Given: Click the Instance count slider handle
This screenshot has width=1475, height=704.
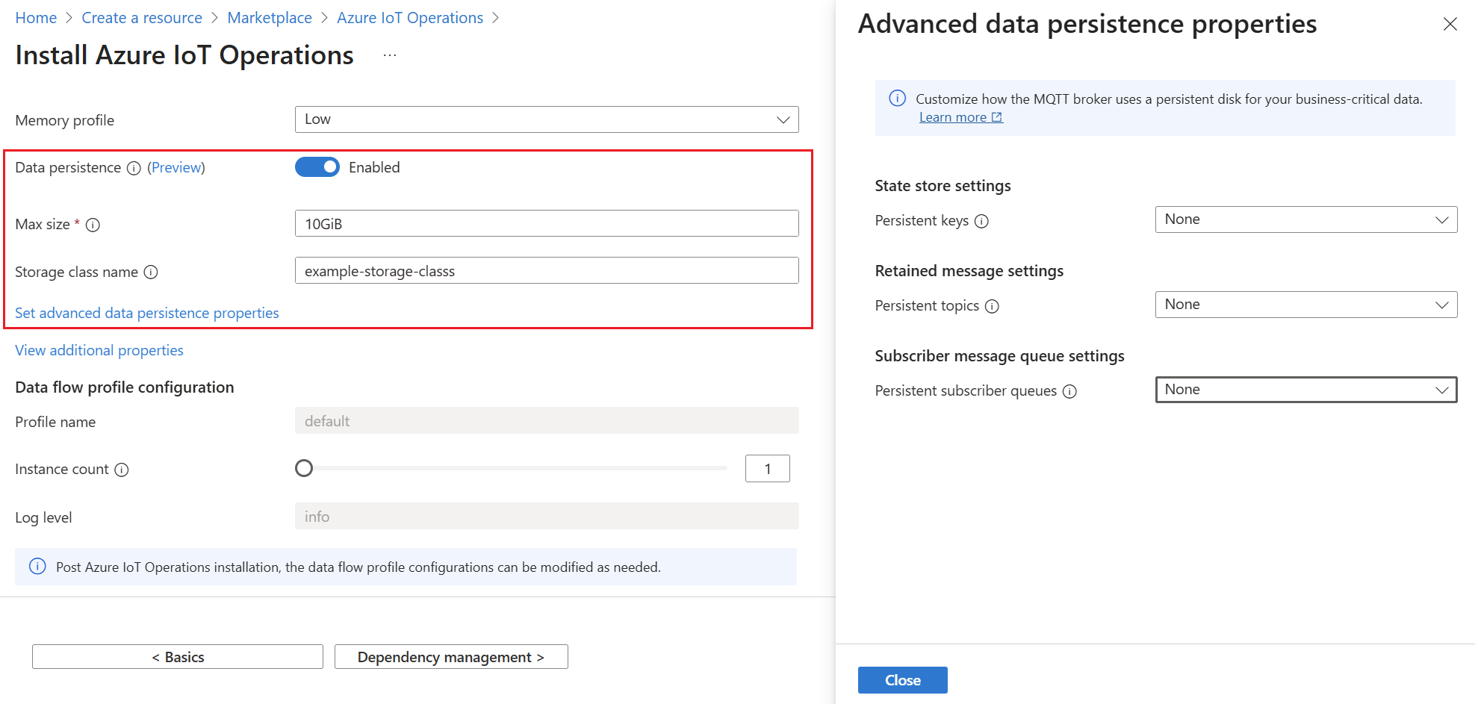Looking at the screenshot, I should pyautogui.click(x=304, y=468).
